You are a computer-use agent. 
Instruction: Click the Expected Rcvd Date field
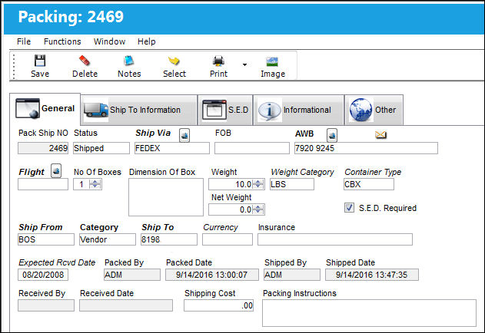(43, 275)
